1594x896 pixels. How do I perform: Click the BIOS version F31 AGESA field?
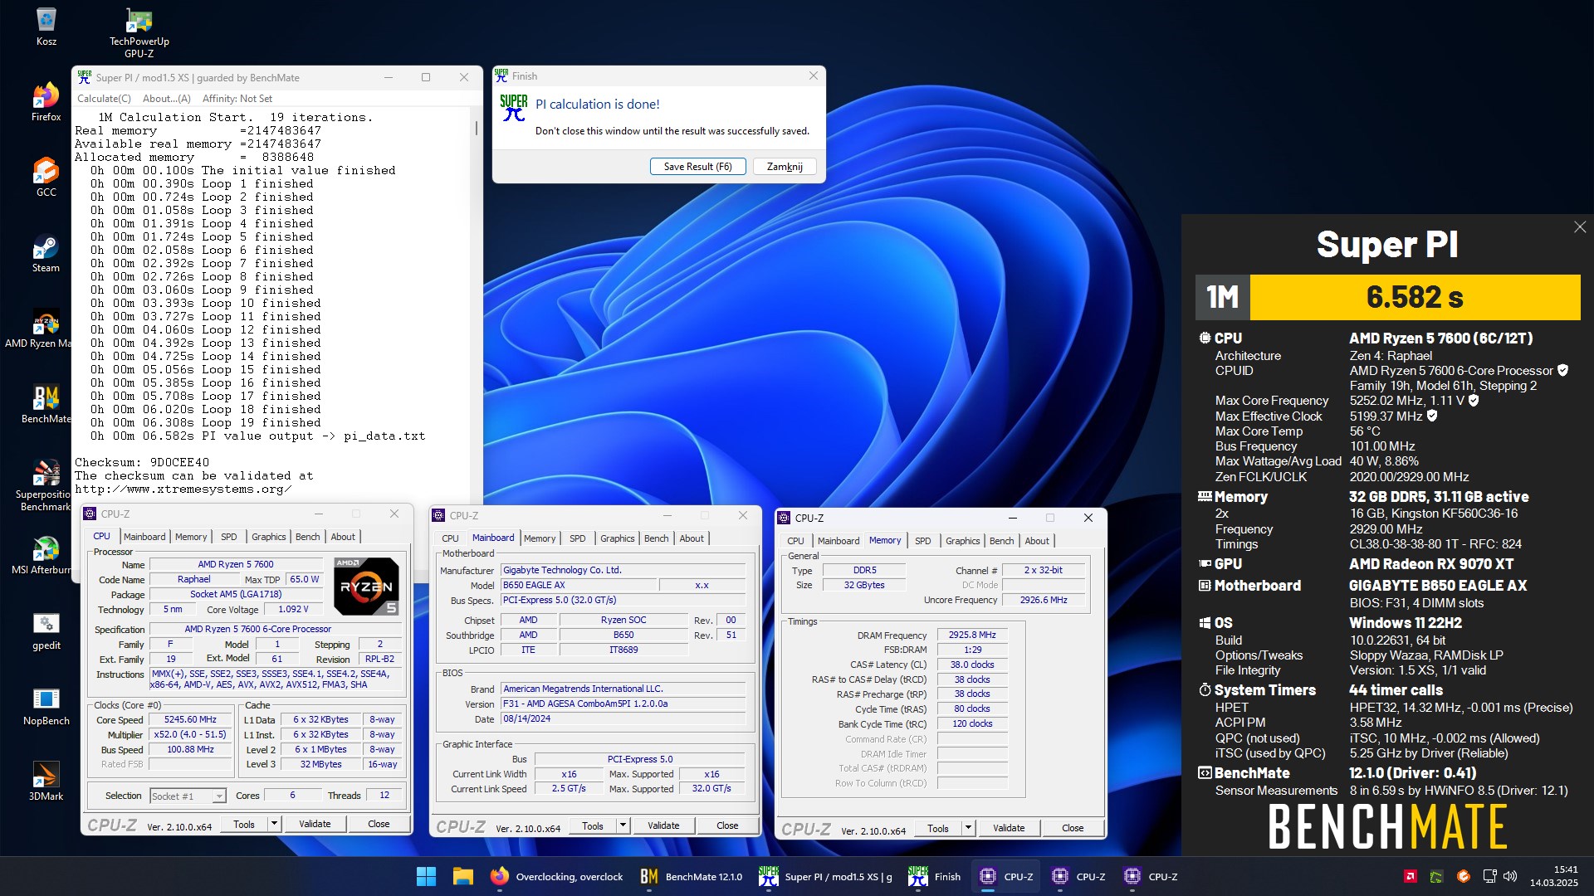coord(623,704)
